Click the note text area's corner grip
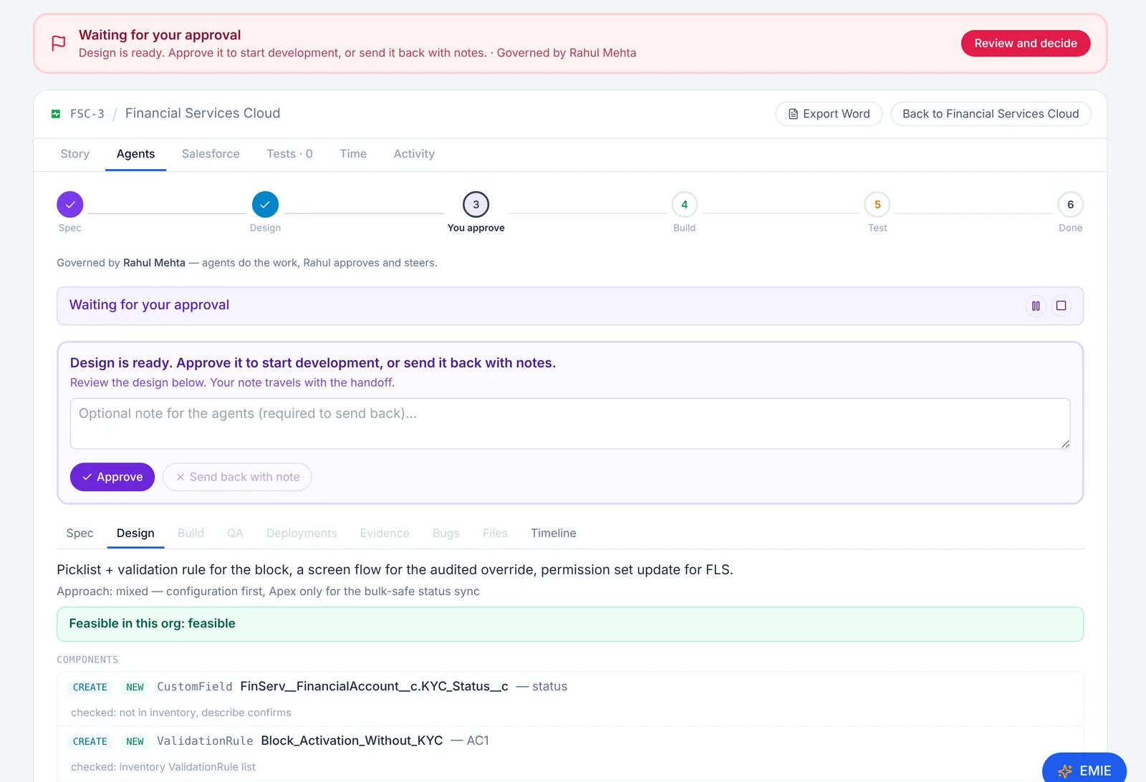 click(x=1065, y=444)
